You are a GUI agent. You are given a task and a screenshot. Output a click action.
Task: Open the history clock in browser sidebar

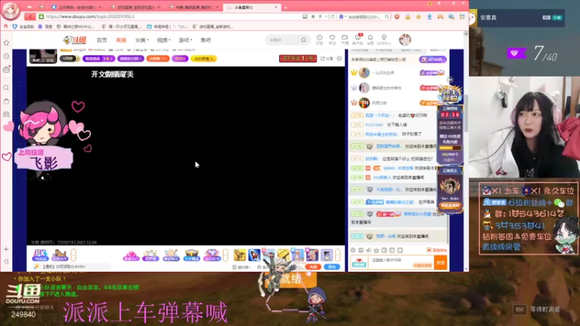7,57
